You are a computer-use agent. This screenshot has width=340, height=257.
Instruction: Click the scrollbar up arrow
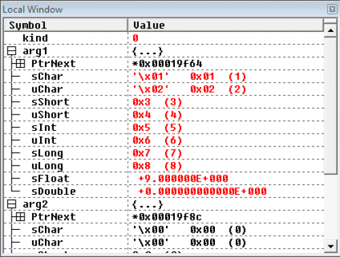point(330,31)
